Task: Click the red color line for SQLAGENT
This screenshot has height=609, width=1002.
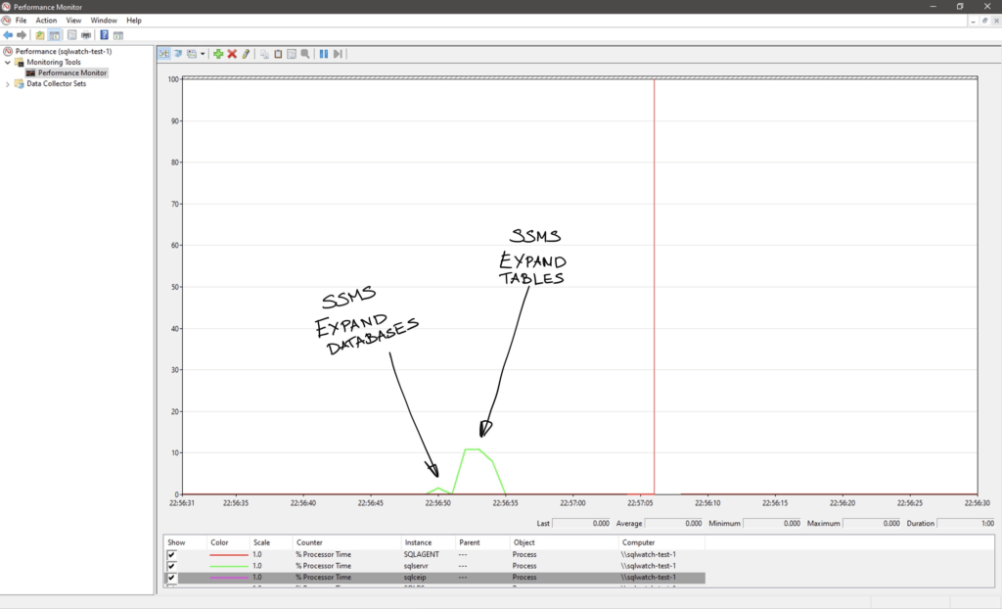Action: click(229, 554)
